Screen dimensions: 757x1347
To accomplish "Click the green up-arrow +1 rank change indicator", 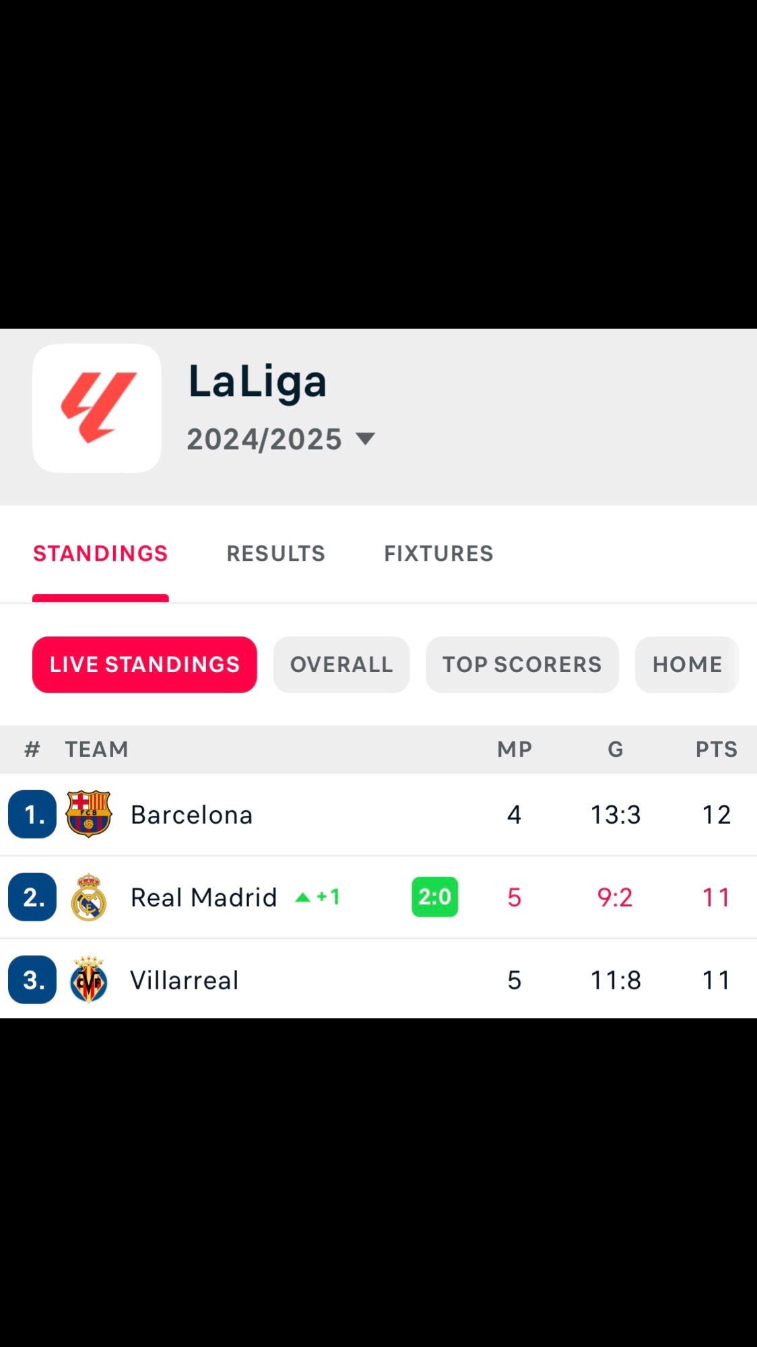I will [318, 897].
